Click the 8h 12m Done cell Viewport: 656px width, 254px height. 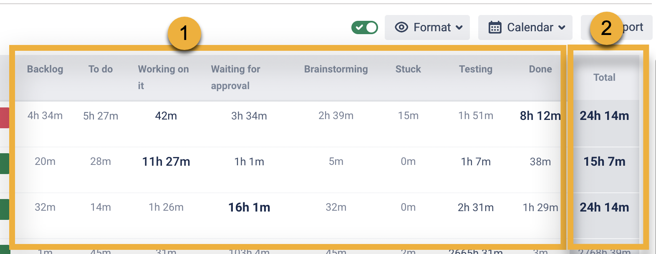pos(540,116)
